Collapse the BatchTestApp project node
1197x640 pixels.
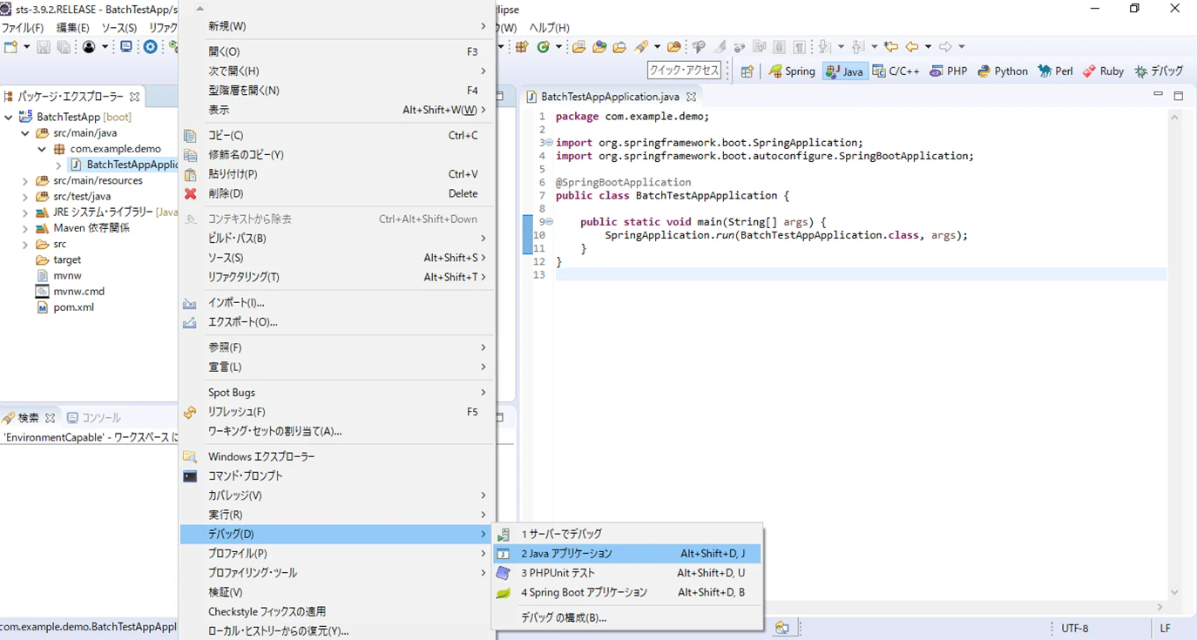(9, 117)
